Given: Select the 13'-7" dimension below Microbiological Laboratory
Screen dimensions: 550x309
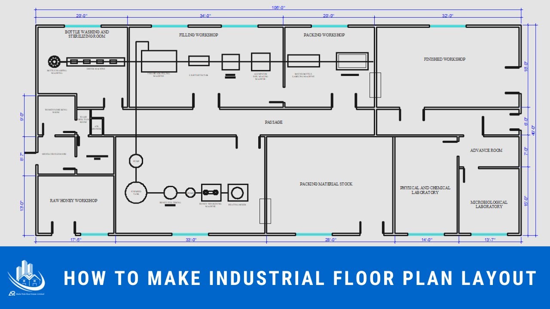Looking at the screenshot, I should point(489,239).
